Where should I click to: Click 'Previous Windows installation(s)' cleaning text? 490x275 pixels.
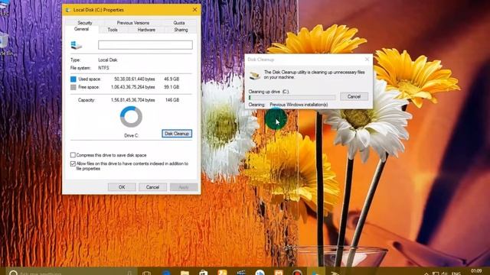tap(299, 105)
